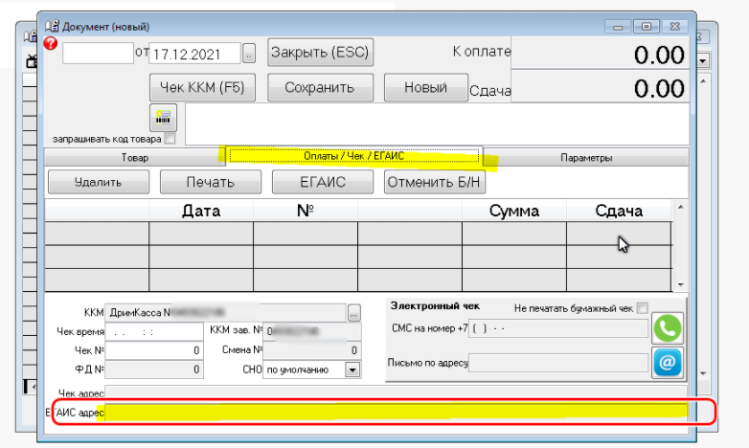Viewport: 749px width, 448px height.
Task: Click the ЕГАИС button
Action: pyautogui.click(x=322, y=181)
